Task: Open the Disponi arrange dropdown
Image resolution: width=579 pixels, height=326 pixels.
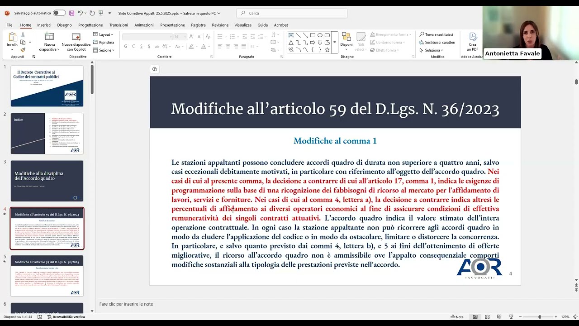Action: tap(346, 42)
